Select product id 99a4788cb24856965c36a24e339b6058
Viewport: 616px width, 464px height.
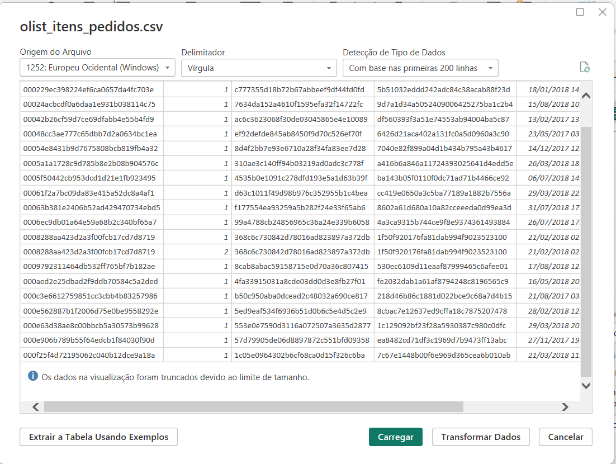coord(302,222)
